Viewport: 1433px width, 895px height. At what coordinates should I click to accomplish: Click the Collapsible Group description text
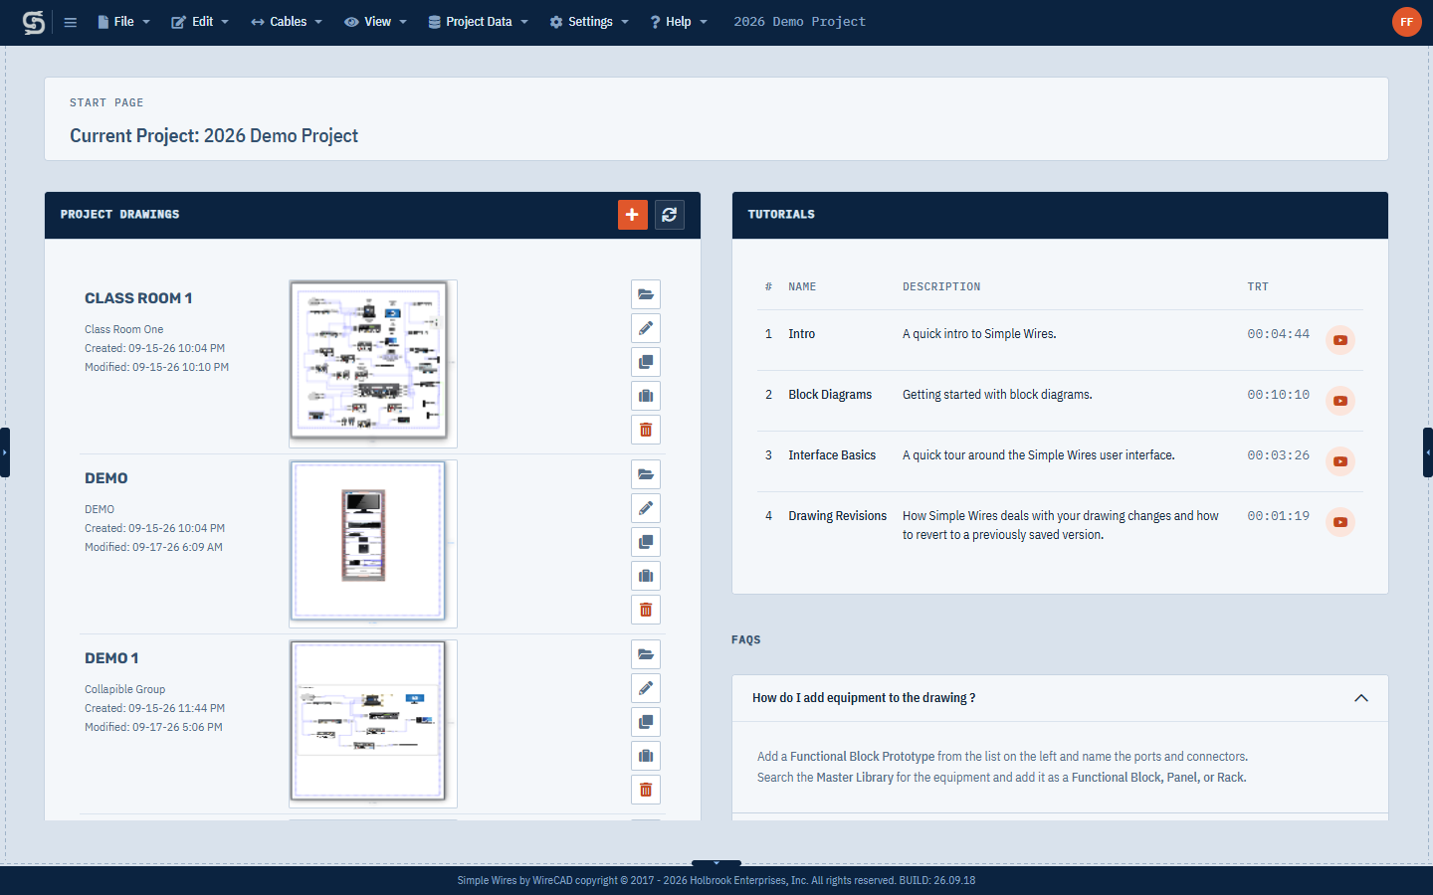(124, 689)
